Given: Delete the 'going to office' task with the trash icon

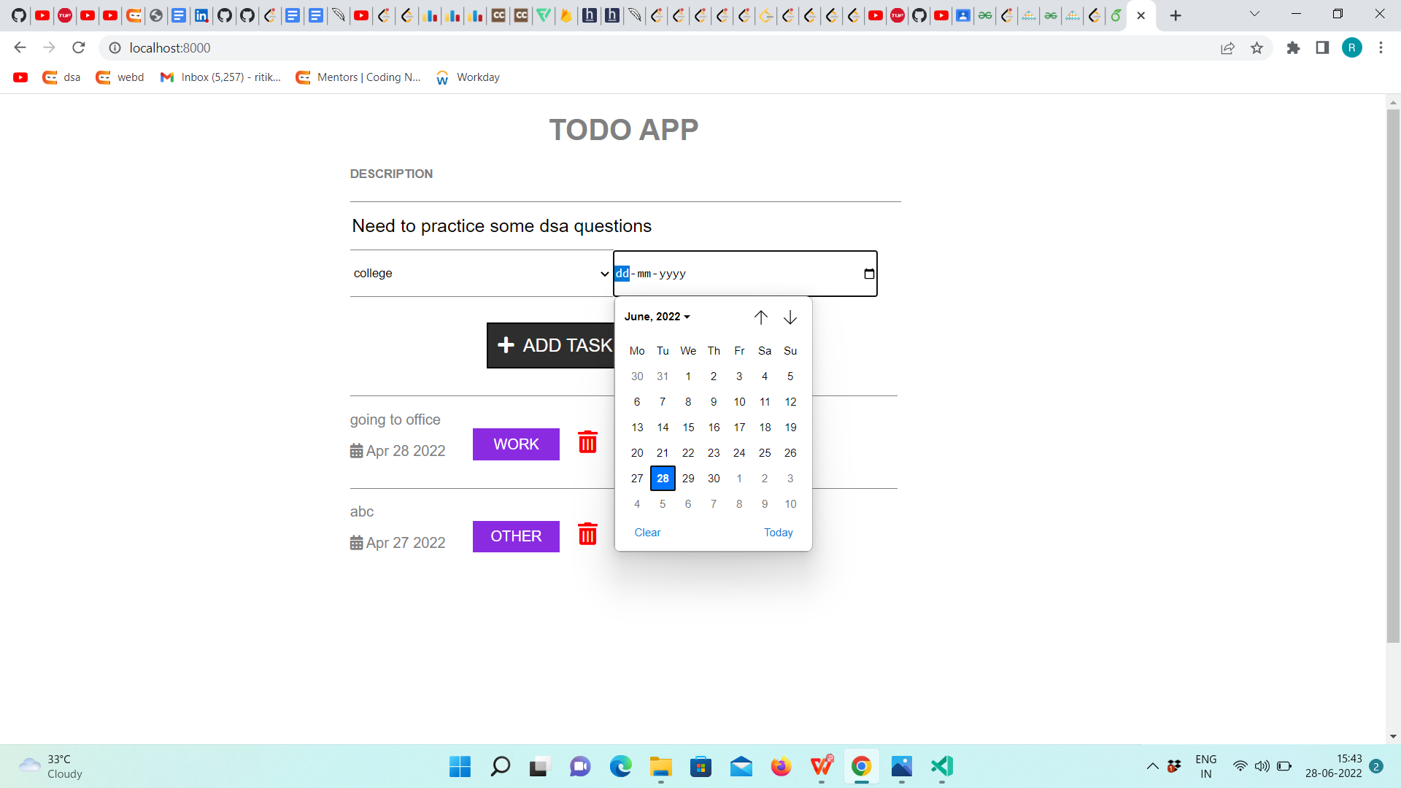Looking at the screenshot, I should 587,442.
